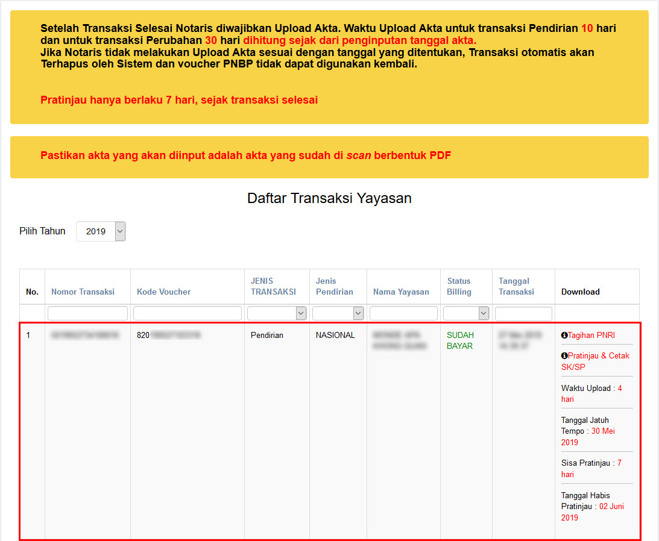
Task: Sort by Tanggal Transaksi column header
Action: pos(516,286)
